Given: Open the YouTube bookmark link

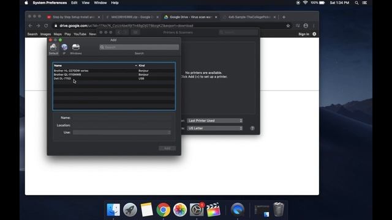Looking at the screenshot, I should (x=80, y=34).
